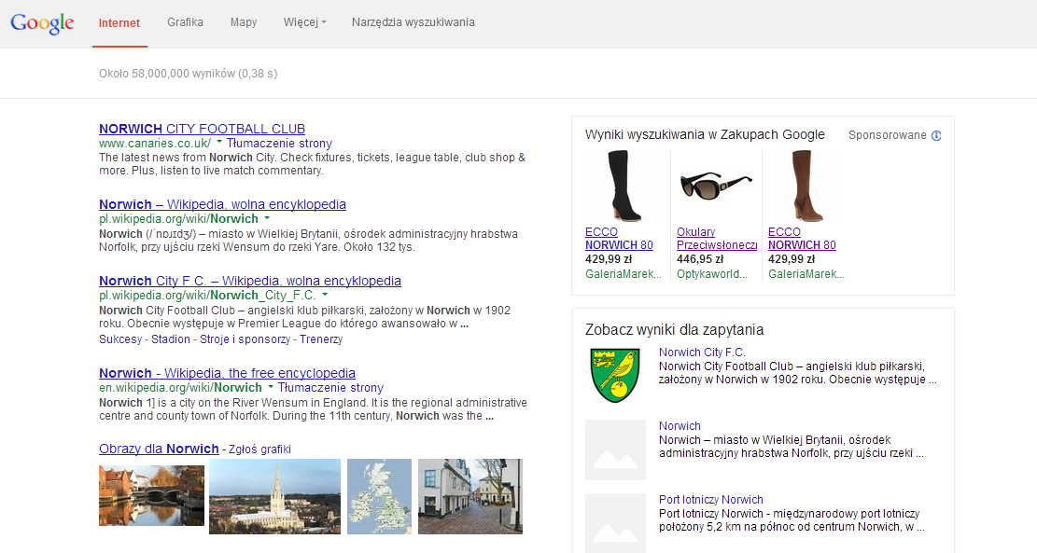Open Narzędzia wyszukiwania options
Image resolution: width=1037 pixels, height=553 pixels.
pos(413,21)
